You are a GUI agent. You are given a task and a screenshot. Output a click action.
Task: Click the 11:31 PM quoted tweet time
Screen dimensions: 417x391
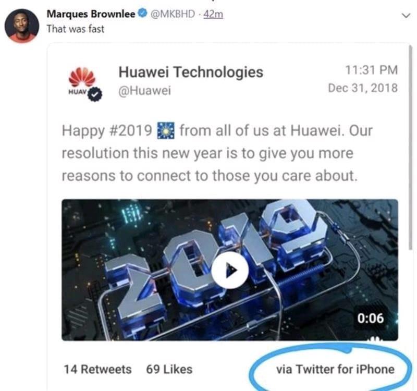point(371,70)
